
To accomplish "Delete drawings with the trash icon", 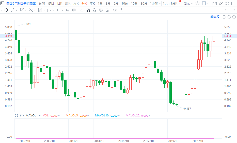I will (x=107, y=10).
